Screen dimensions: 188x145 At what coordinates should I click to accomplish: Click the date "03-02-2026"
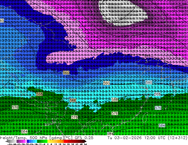[128, 138]
